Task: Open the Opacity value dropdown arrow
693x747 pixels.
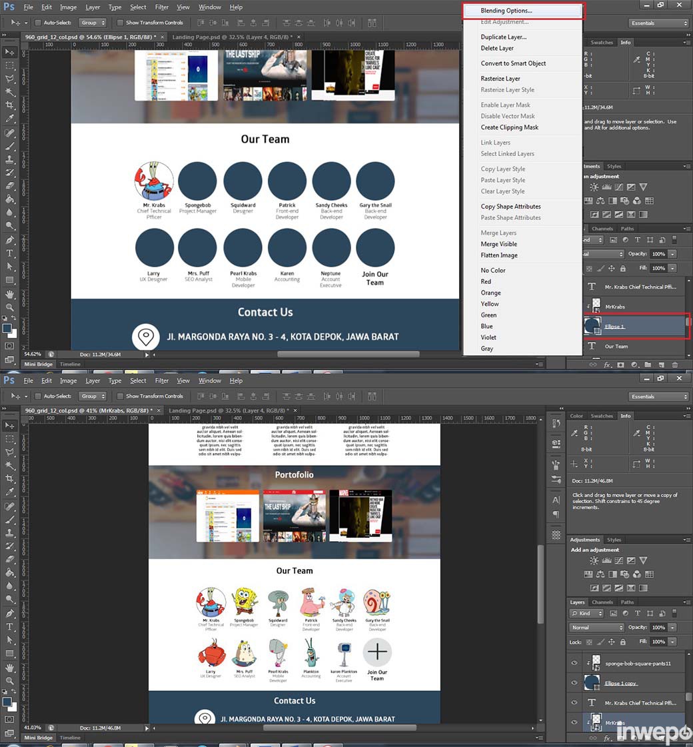Action: [x=672, y=628]
